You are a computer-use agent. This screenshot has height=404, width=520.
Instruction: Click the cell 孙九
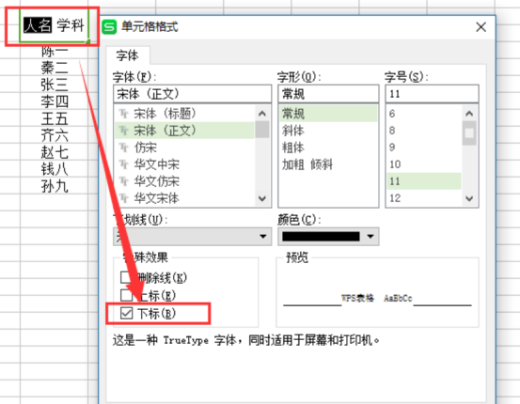tap(54, 186)
